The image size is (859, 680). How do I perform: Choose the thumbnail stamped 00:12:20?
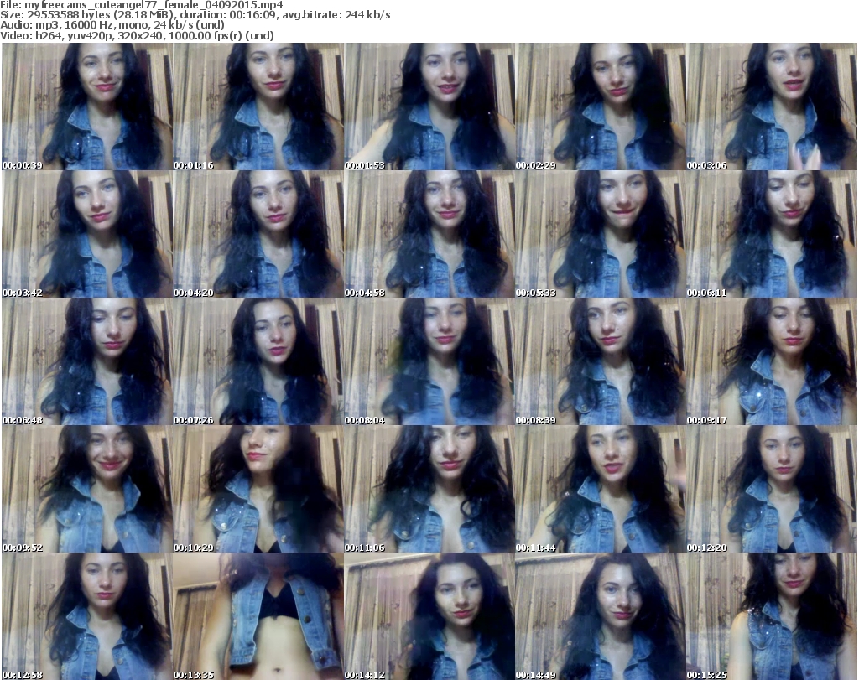point(772,489)
